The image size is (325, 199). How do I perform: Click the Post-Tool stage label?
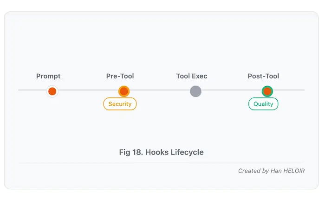tap(263, 76)
